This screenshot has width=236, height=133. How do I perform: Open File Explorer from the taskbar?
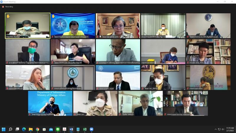point(31,129)
